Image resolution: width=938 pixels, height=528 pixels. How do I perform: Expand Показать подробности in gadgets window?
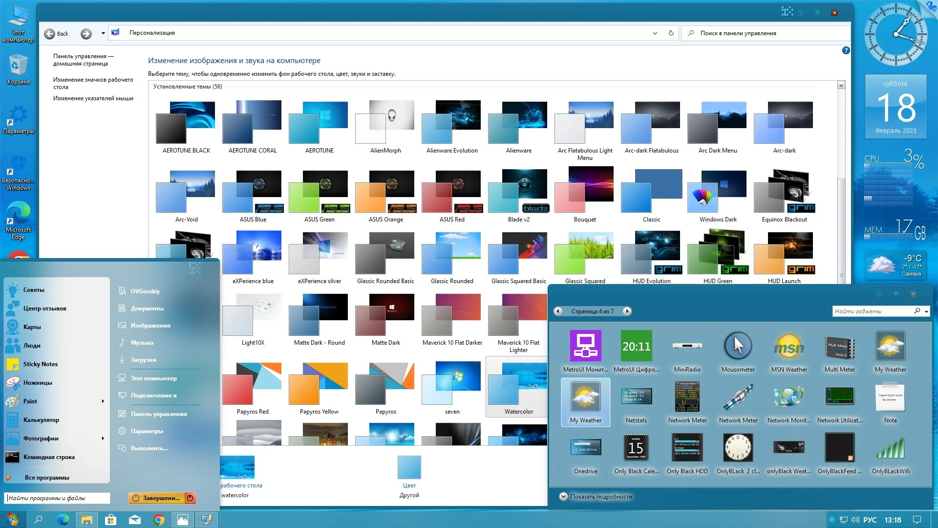[563, 497]
